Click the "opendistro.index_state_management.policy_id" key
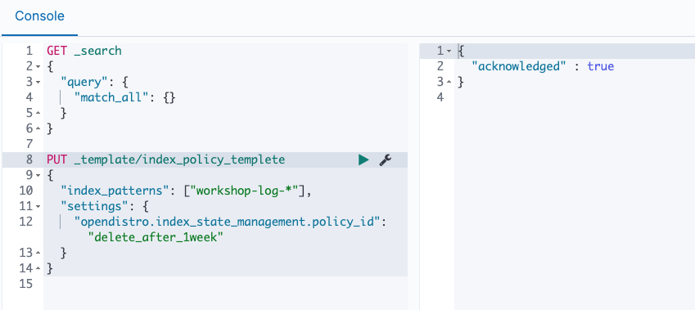Screen dimensions: 695x310 click(228, 222)
